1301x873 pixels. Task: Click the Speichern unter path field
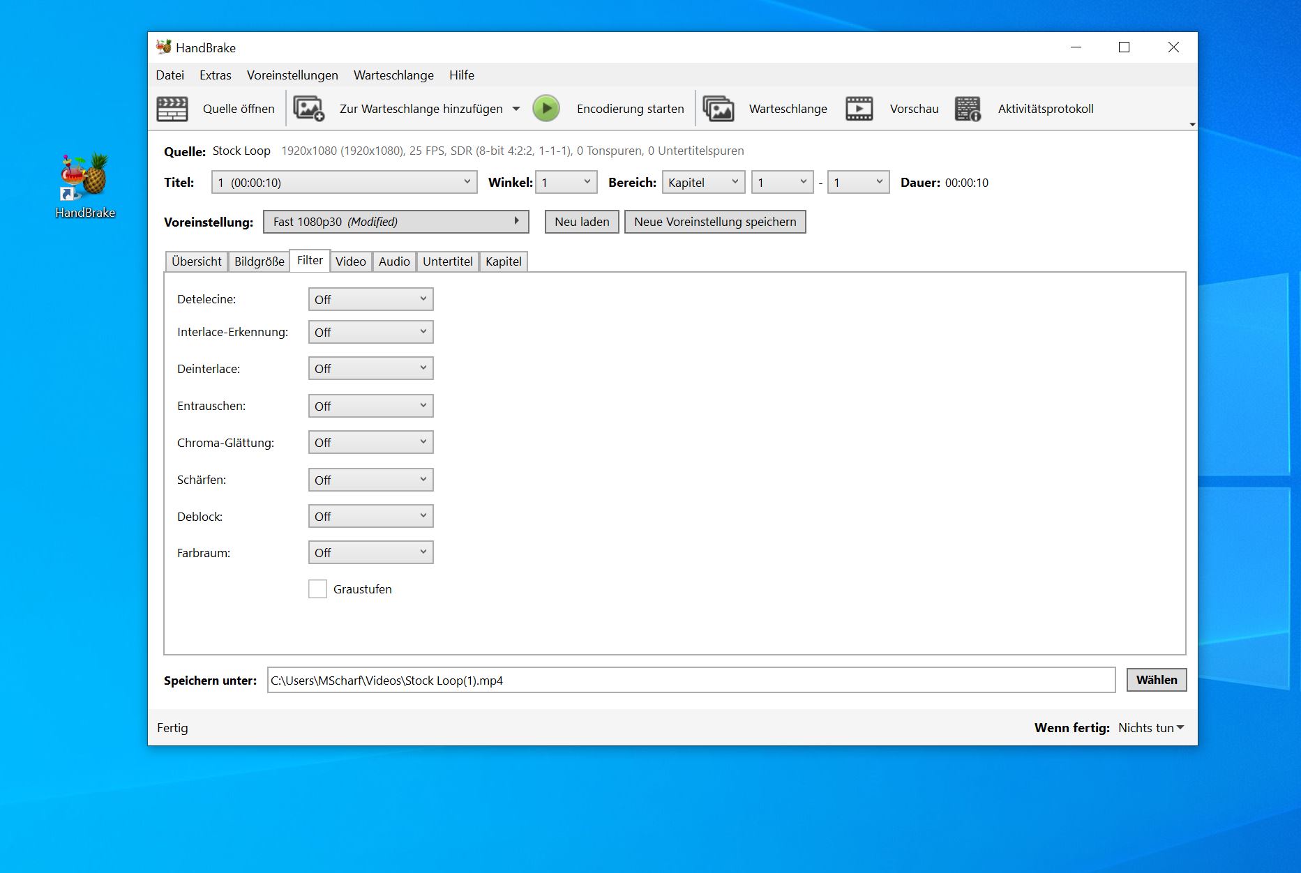point(691,681)
